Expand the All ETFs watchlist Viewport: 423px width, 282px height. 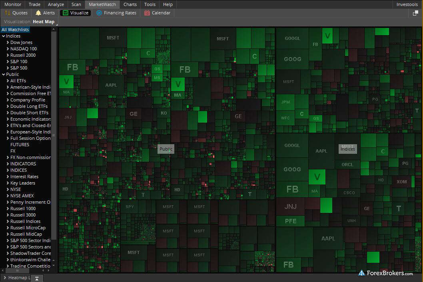(x=8, y=81)
